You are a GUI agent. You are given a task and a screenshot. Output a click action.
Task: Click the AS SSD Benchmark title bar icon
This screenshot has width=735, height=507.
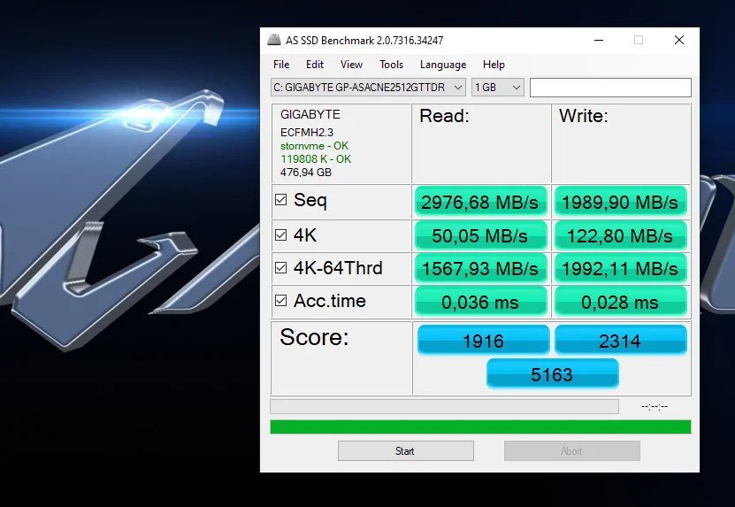point(275,40)
